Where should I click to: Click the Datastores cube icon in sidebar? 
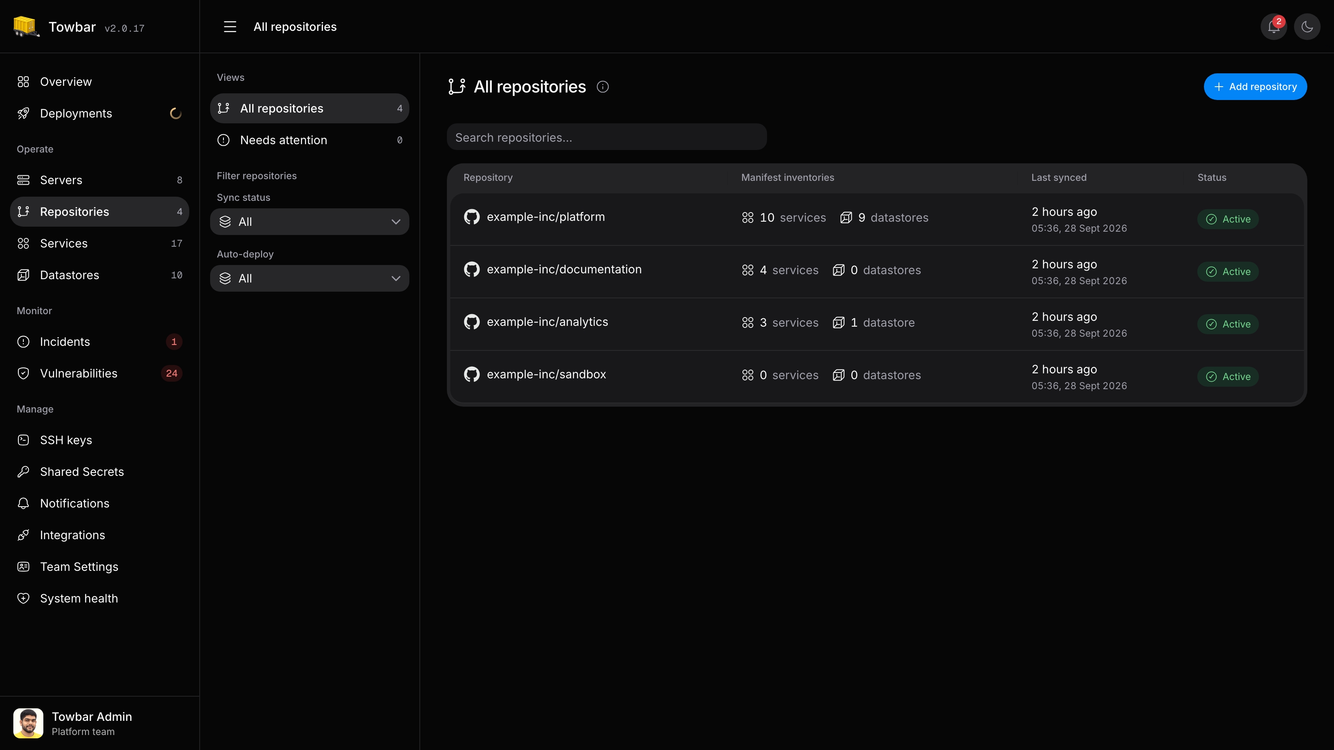coord(23,275)
